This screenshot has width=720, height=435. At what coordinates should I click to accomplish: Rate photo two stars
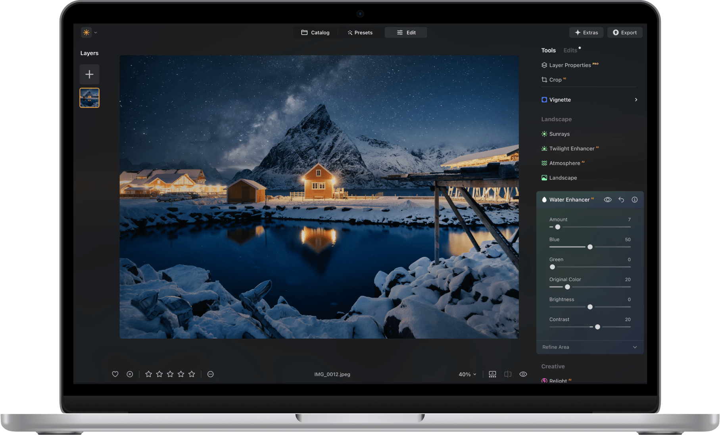click(x=159, y=374)
